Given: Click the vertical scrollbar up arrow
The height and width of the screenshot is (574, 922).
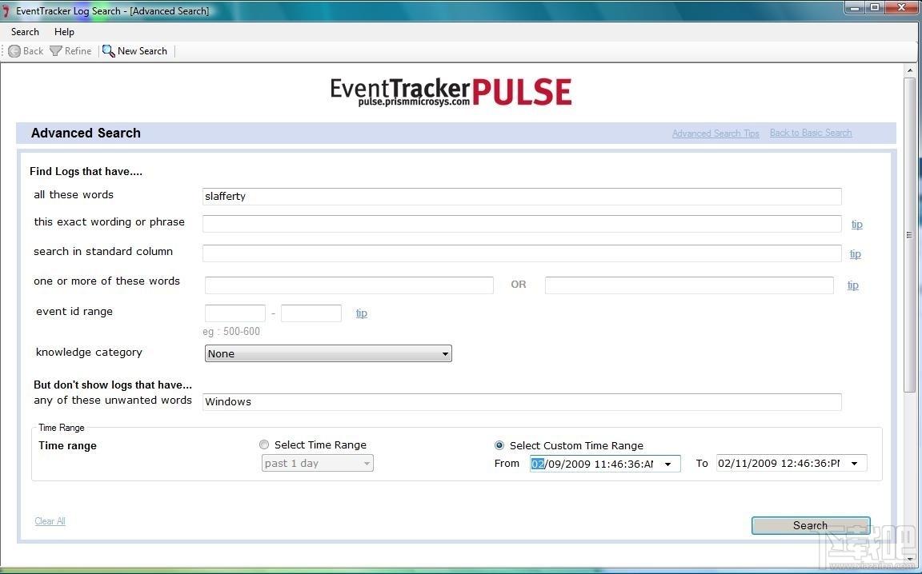Looking at the screenshot, I should coord(910,70).
